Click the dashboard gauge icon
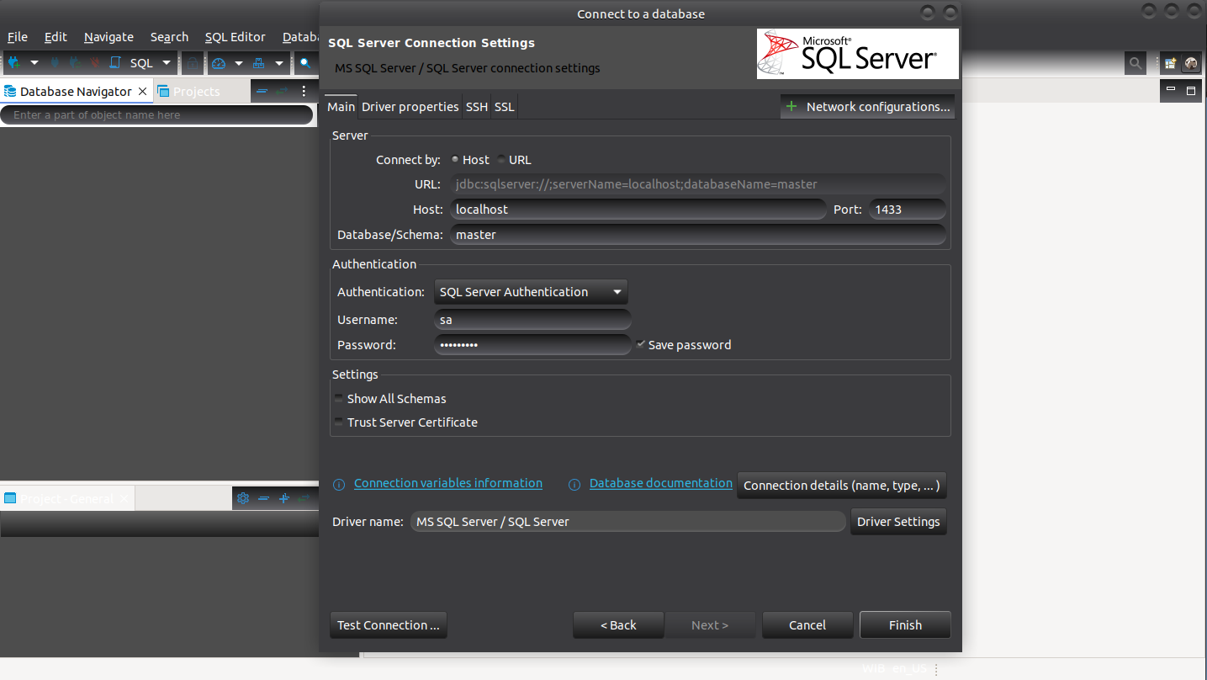 [x=219, y=63]
